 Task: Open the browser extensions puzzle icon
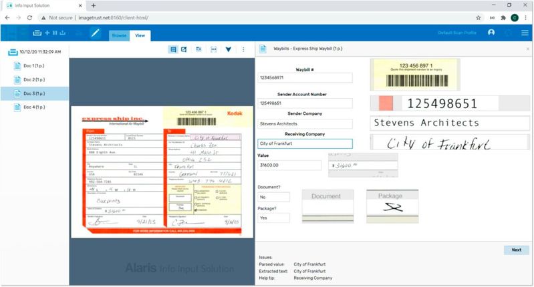tap(503, 17)
